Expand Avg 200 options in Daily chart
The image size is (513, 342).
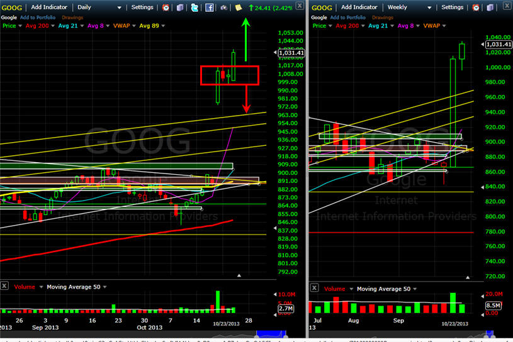[x=53, y=26]
